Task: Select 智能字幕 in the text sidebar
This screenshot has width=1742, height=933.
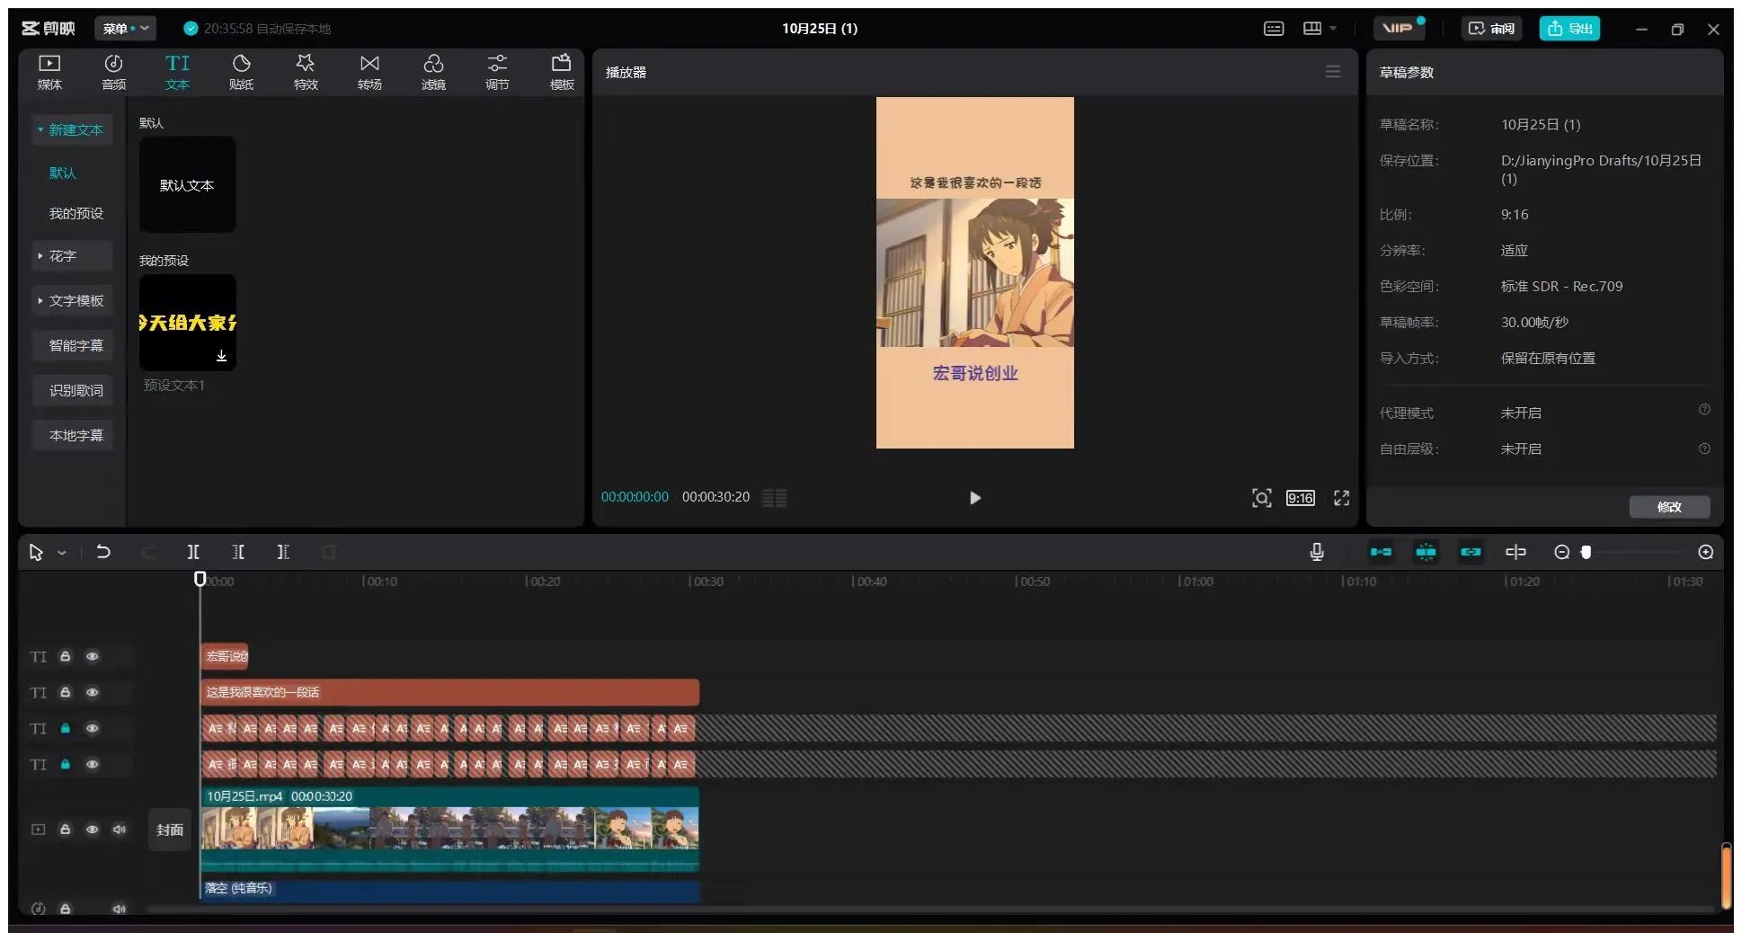Action: point(76,346)
